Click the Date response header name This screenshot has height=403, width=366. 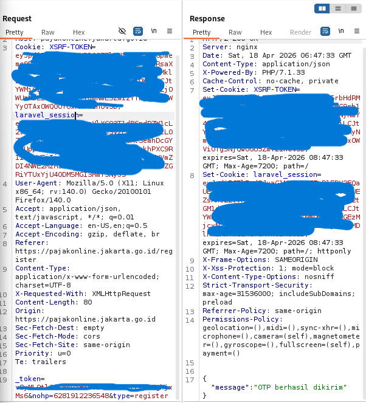pyautogui.click(x=211, y=55)
